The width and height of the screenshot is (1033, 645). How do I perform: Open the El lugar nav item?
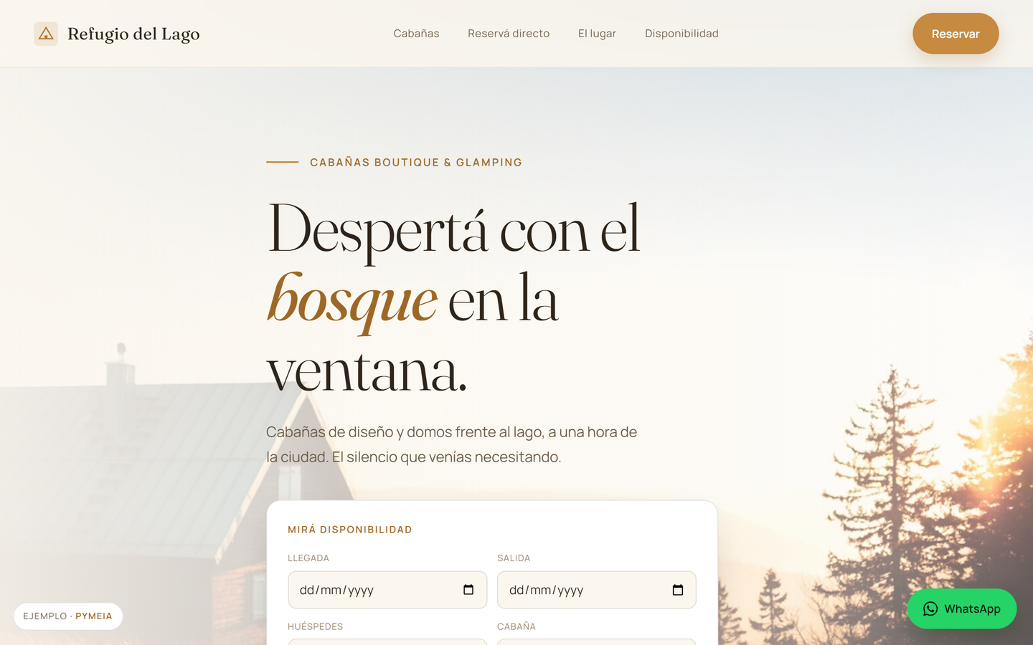coord(597,34)
